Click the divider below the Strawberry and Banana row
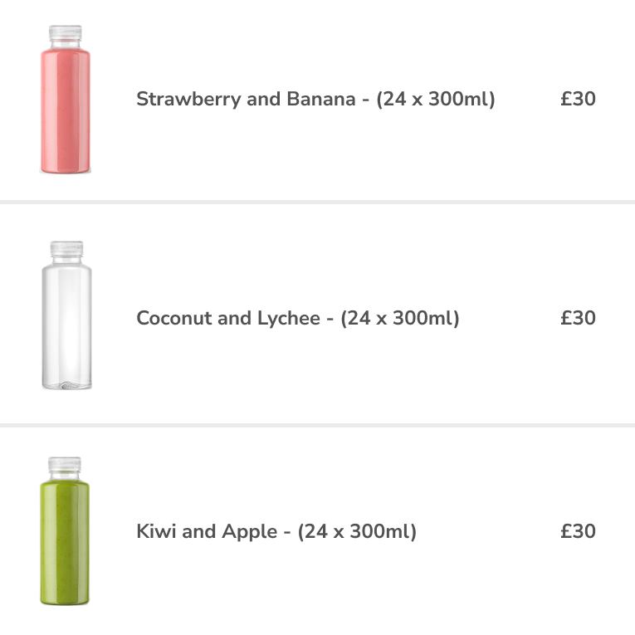The image size is (635, 635). pos(317,202)
